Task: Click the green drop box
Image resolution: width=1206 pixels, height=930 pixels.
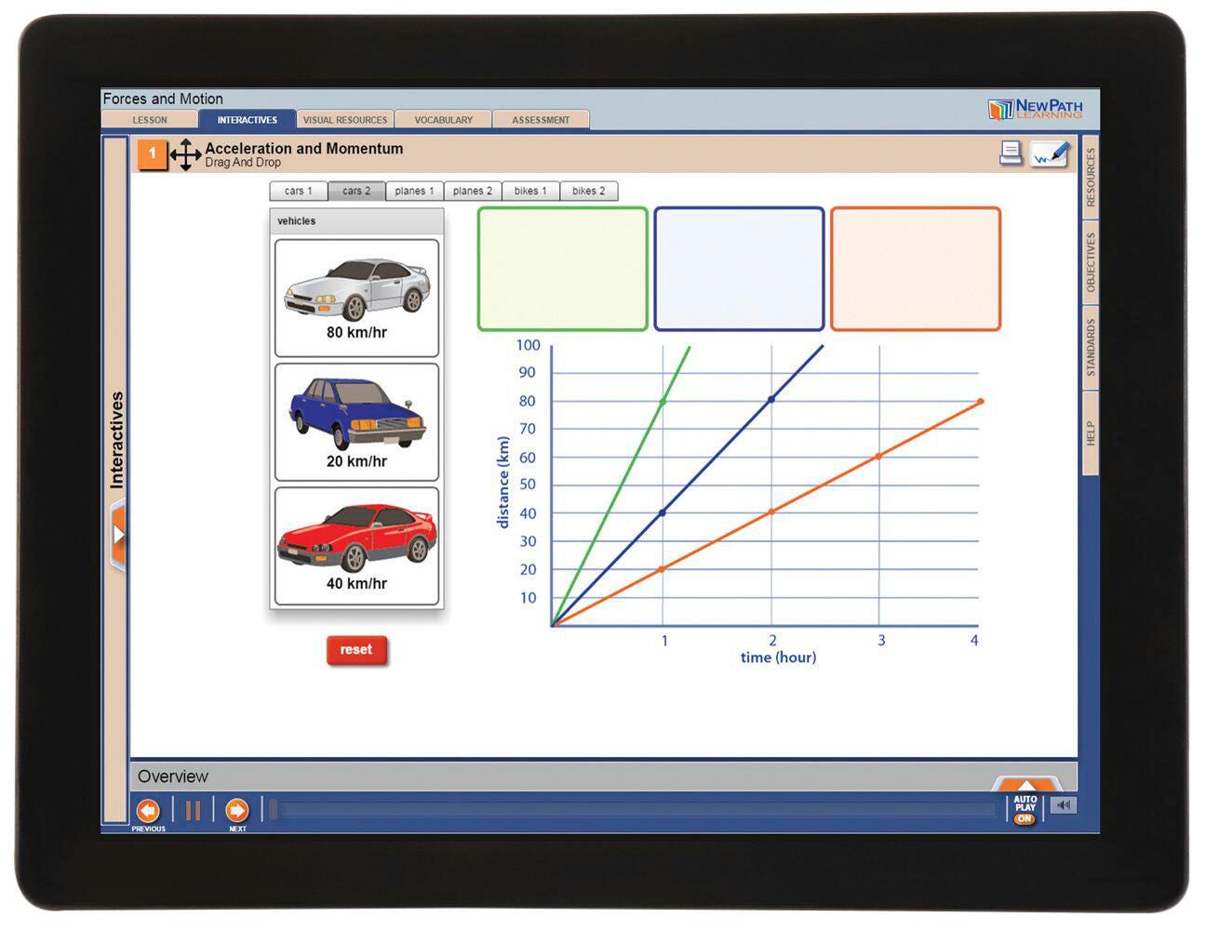Action: [562, 269]
